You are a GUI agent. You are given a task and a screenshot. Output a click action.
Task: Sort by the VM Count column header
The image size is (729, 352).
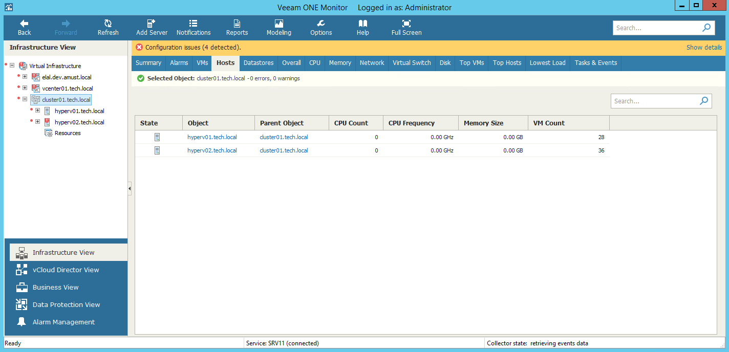[569, 123]
